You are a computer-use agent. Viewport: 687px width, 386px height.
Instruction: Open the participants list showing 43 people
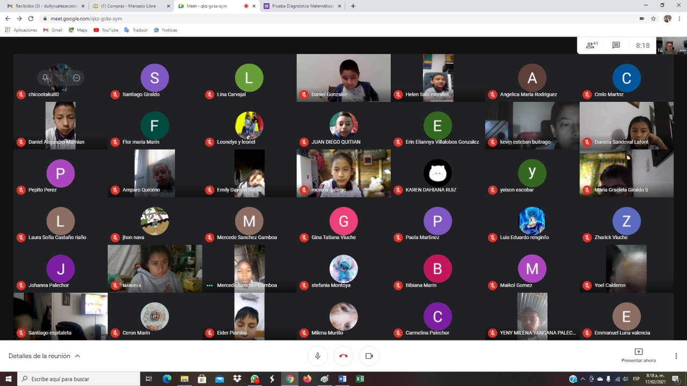click(x=591, y=46)
